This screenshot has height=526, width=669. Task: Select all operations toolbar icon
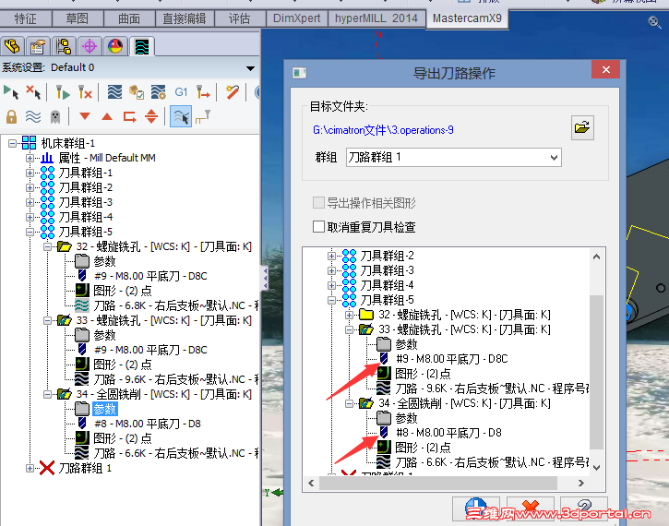pos(11,92)
